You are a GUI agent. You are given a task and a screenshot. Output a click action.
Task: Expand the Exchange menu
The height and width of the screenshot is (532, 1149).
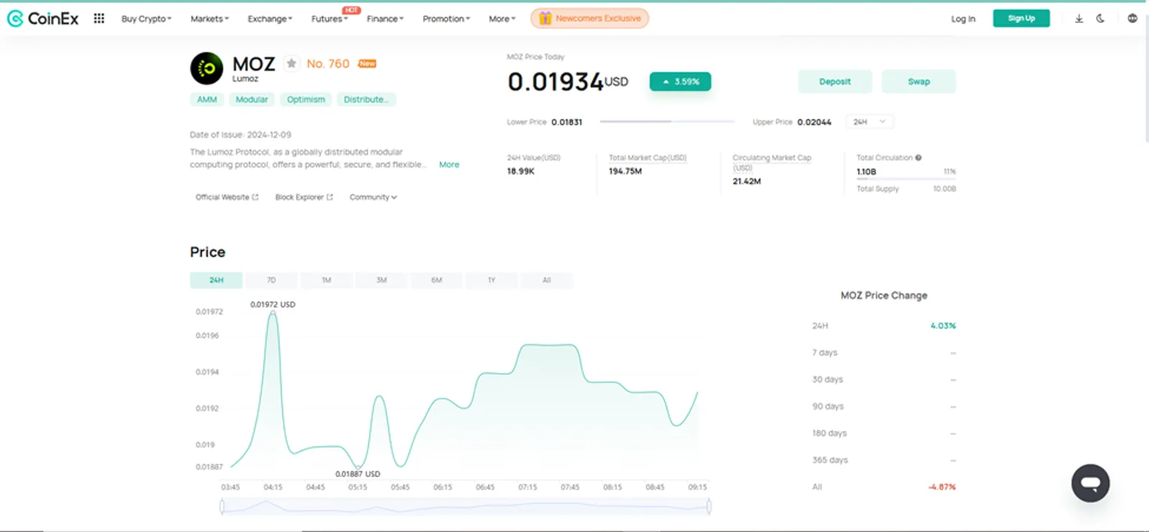click(270, 19)
